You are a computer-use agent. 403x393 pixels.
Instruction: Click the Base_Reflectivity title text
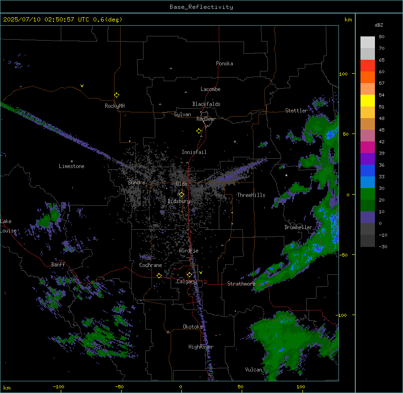pos(201,7)
